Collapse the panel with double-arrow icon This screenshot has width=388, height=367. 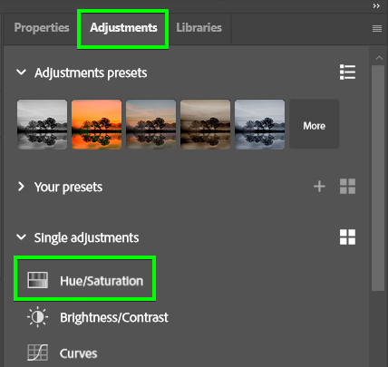(376, 6)
